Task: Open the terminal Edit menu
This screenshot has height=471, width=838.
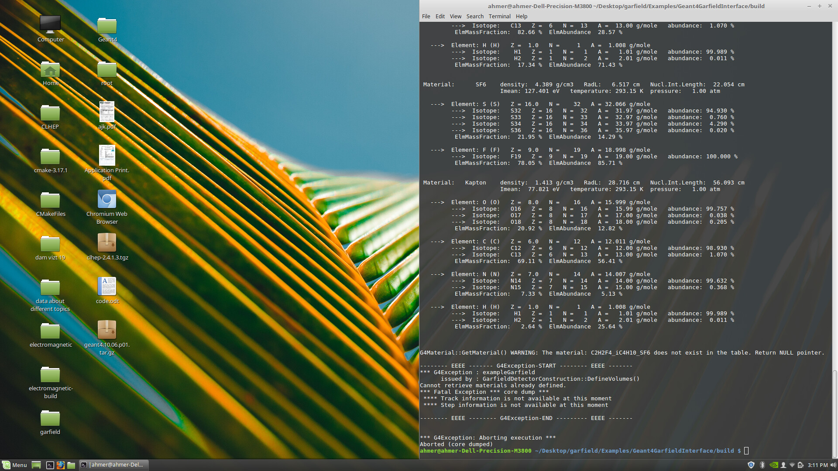Action: [x=440, y=16]
